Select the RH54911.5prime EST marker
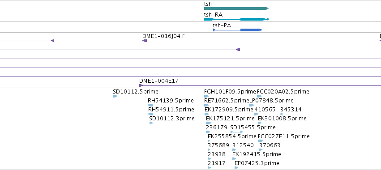The width and height of the screenshot is (381, 170). [150, 114]
